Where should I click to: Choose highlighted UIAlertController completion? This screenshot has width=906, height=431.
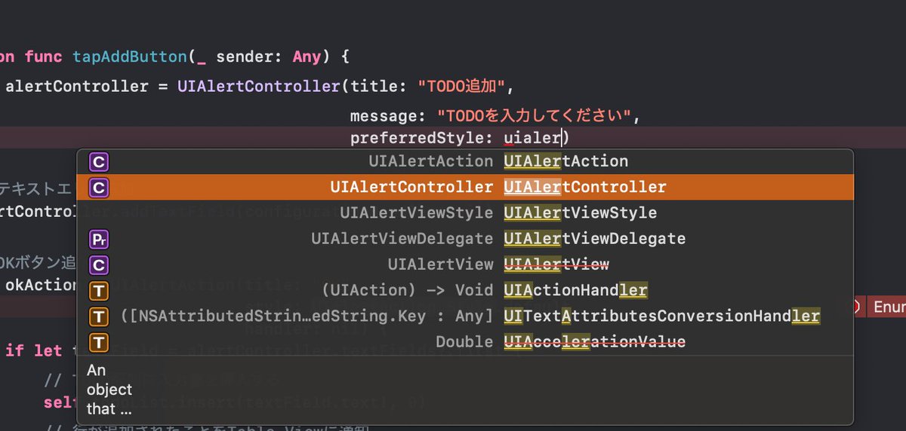click(x=465, y=188)
